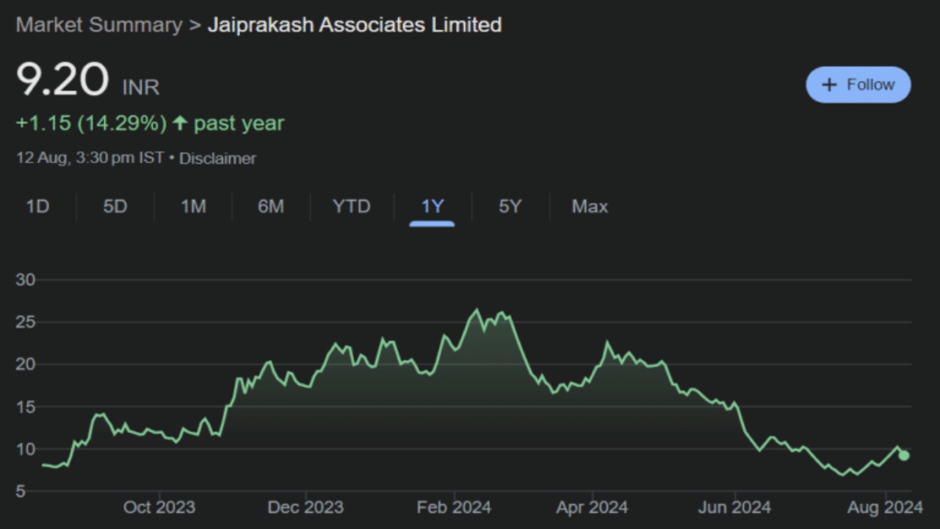
Task: Click the 20 y-axis value
Action: click(25, 364)
